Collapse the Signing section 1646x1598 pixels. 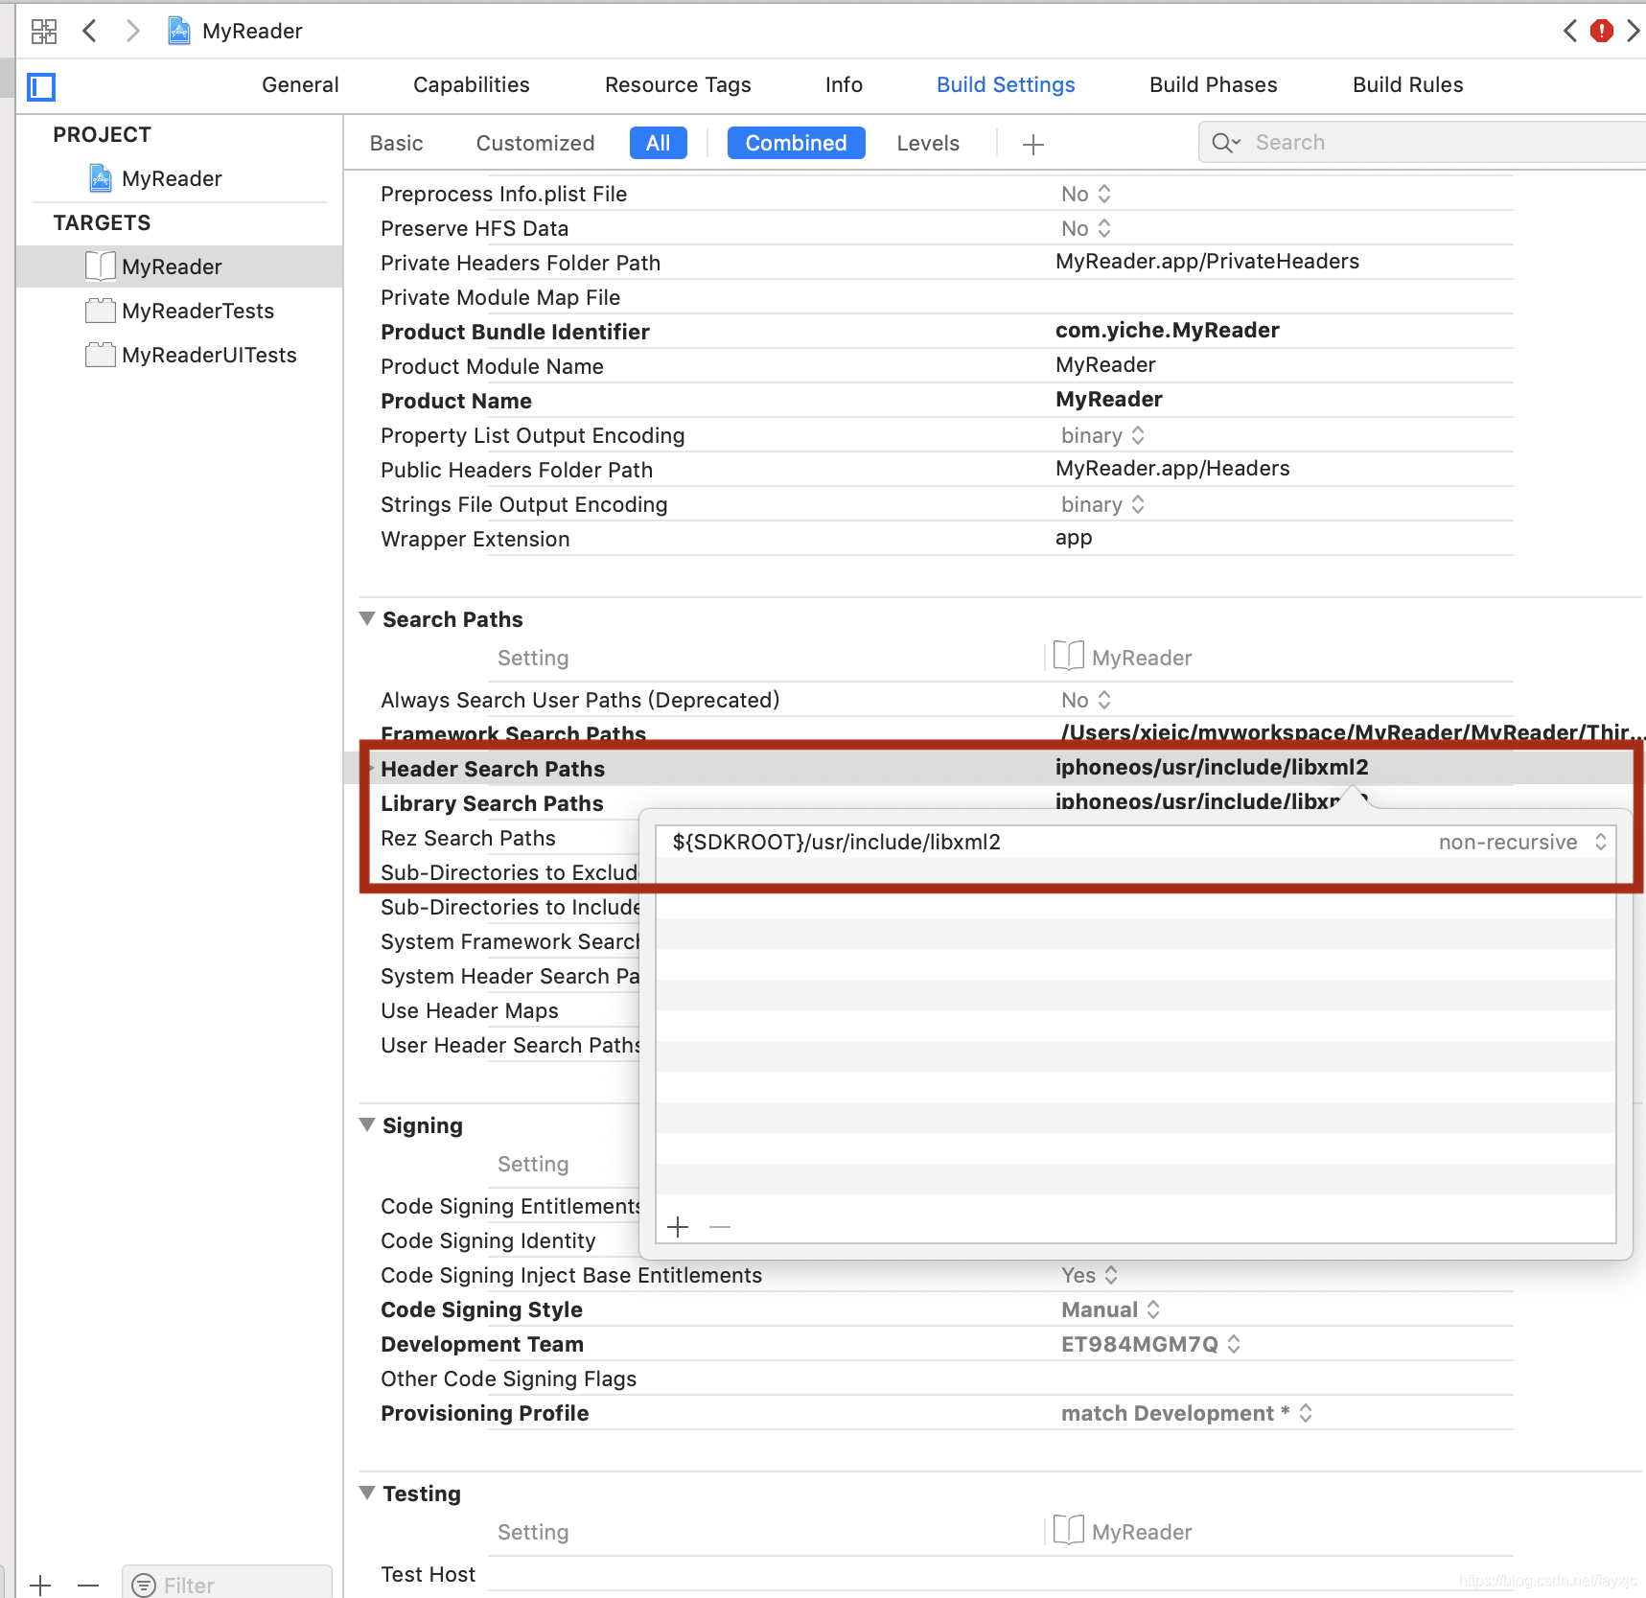click(367, 1125)
